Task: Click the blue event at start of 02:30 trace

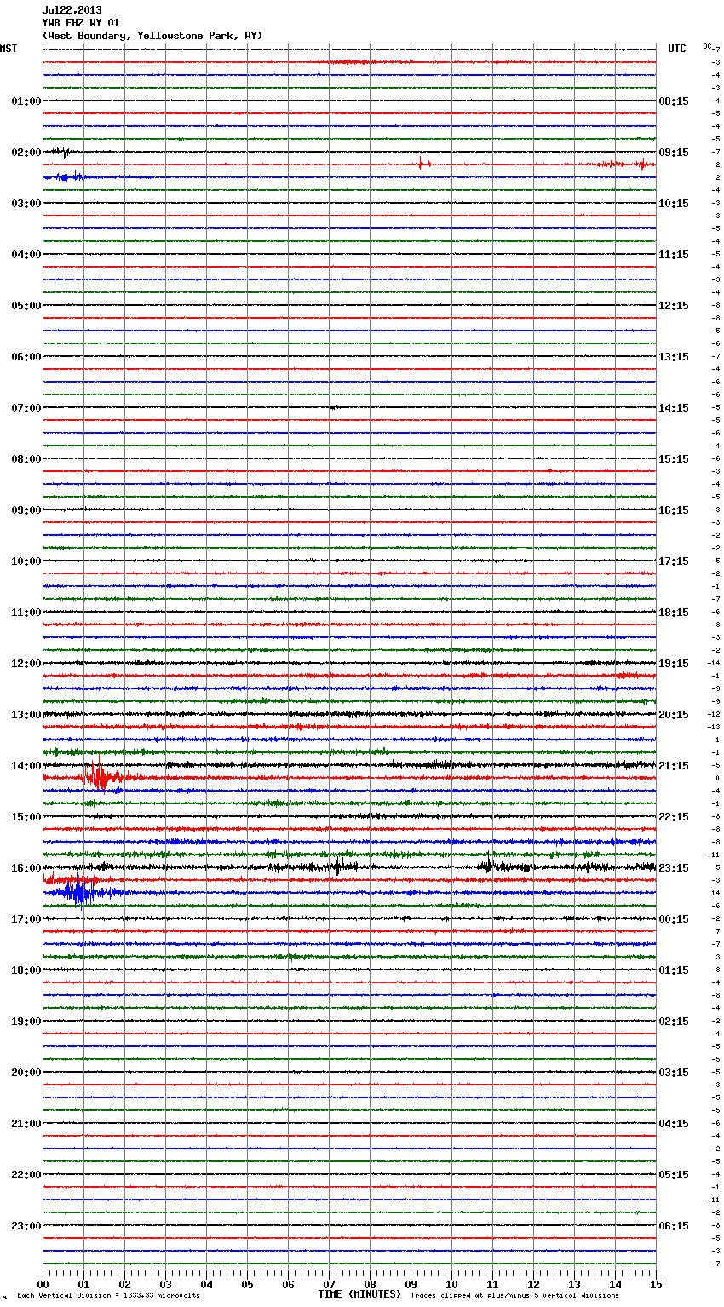Action: [x=68, y=176]
